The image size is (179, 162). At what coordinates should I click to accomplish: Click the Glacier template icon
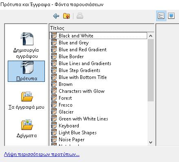pyautogui.click(x=54, y=112)
